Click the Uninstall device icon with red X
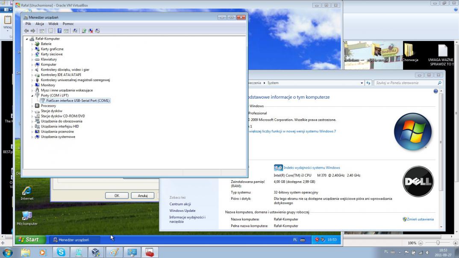This screenshot has width=459, height=258. click(x=91, y=31)
